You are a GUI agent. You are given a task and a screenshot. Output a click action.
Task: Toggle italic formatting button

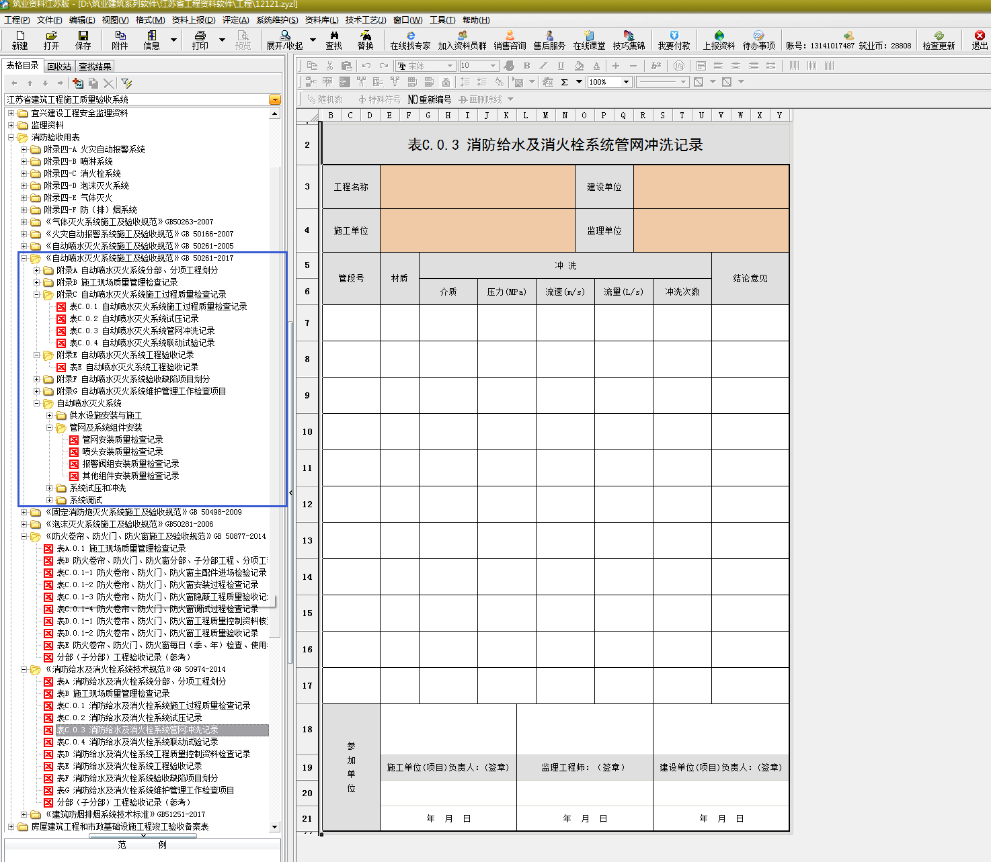tap(543, 66)
